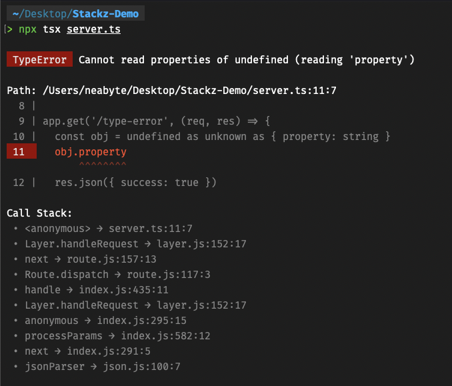452x386 pixels.
Task: Open anonymous index.js:295:15 stack frame
Action: pyautogui.click(x=105, y=321)
